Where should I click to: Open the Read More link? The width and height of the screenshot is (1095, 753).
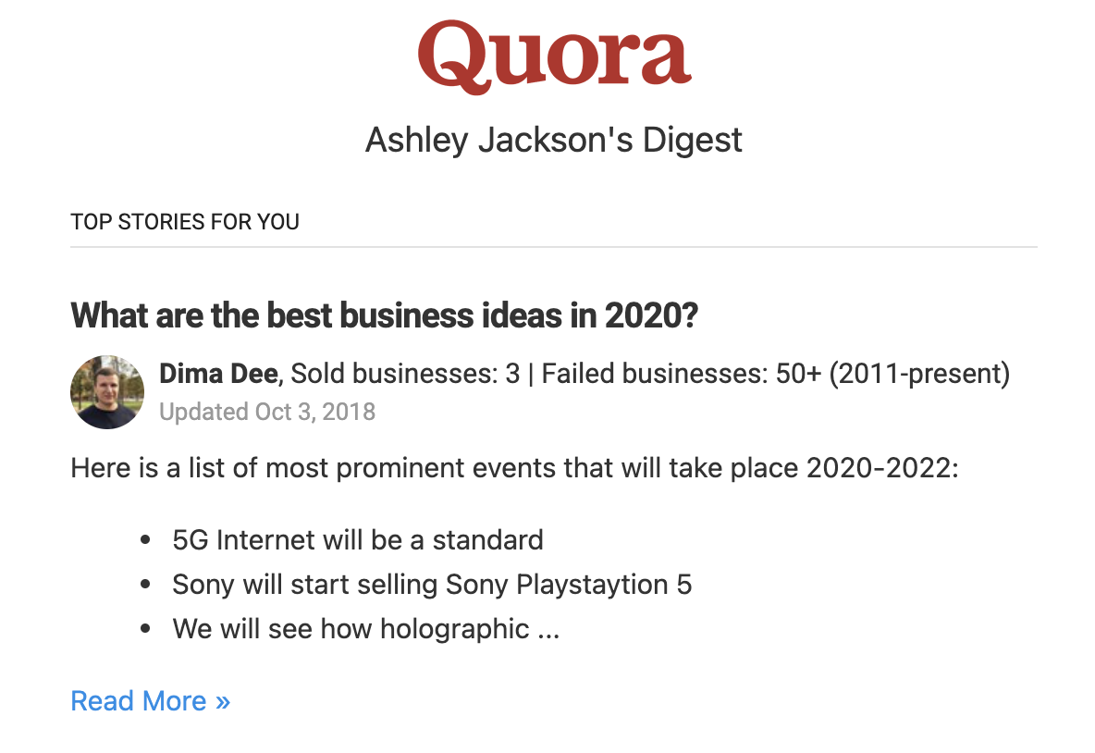[139, 701]
